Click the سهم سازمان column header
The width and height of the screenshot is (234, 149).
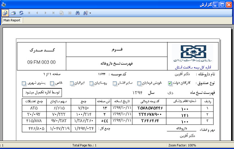58,102
